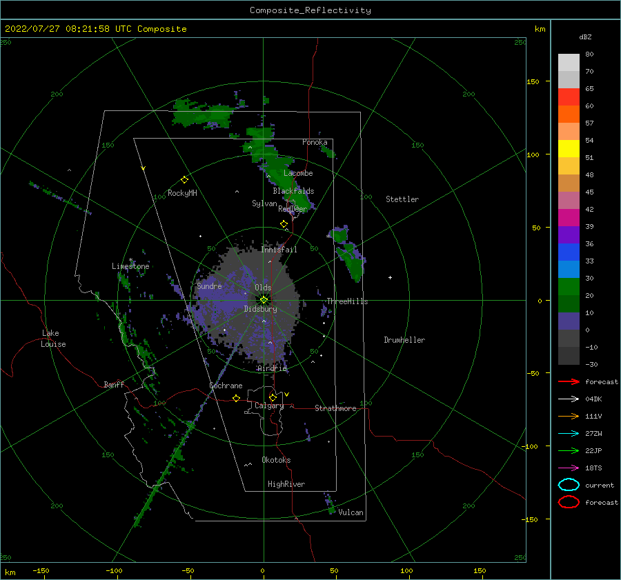Click the Drumheller city label

tap(404, 340)
